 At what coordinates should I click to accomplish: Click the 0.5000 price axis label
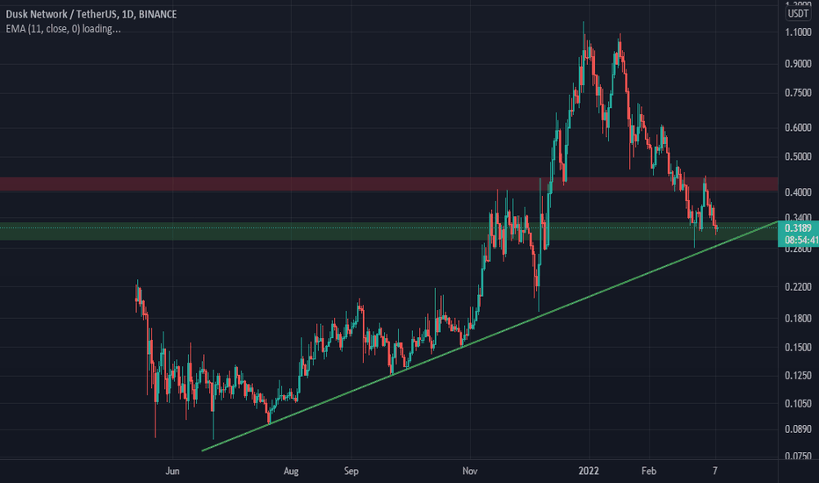798,156
